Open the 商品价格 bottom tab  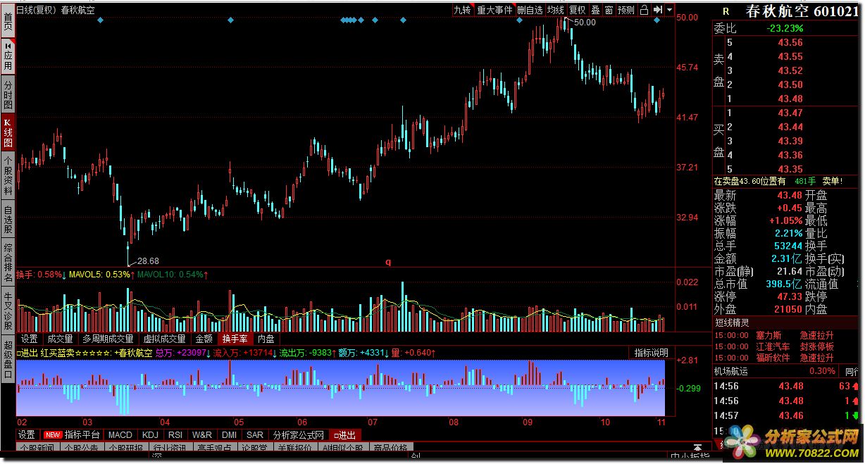point(390,448)
